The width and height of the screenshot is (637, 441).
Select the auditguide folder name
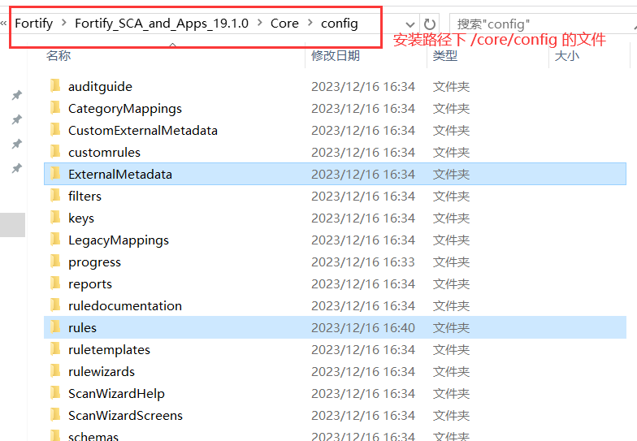pyautogui.click(x=101, y=86)
